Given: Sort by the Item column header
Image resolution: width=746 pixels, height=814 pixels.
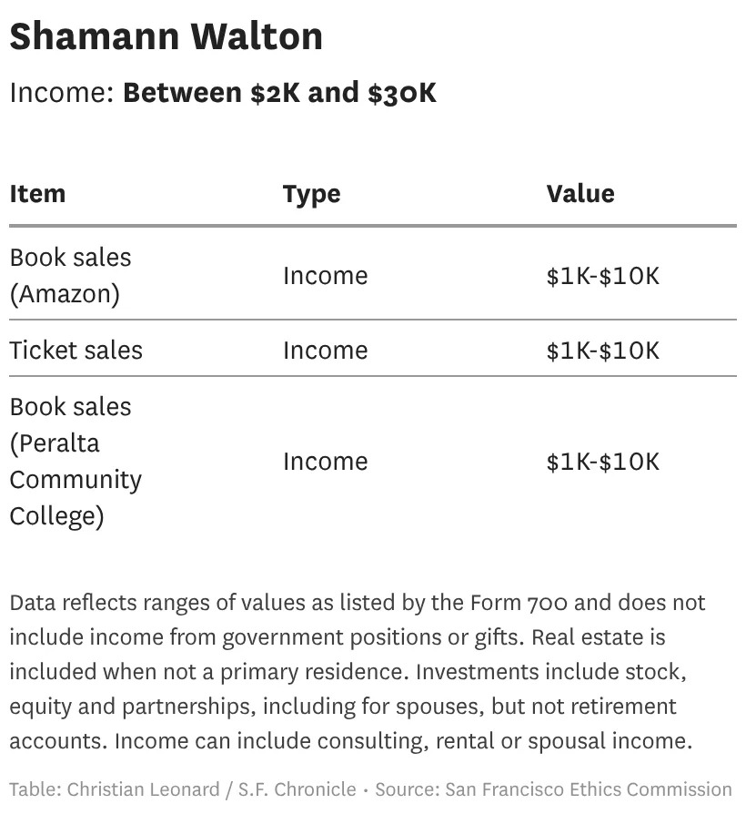Looking at the screenshot, I should (37, 194).
